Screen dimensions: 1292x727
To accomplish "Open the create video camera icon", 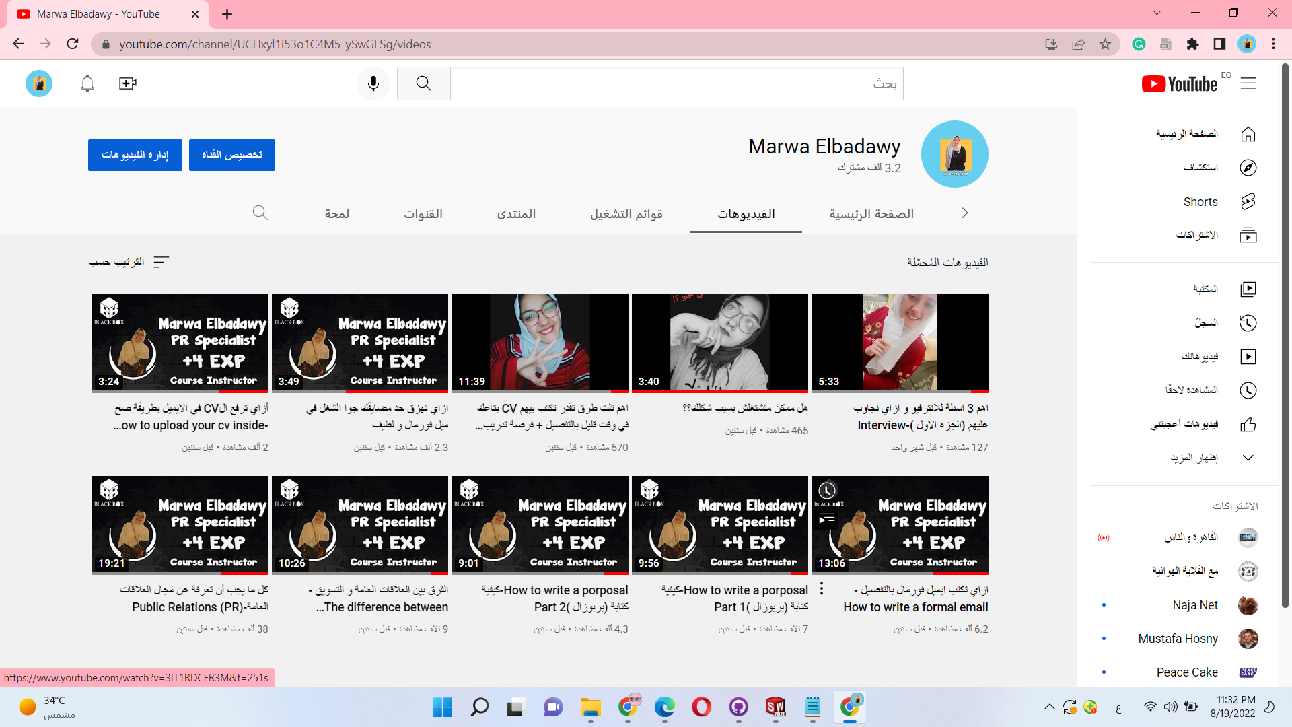I will click(x=128, y=83).
